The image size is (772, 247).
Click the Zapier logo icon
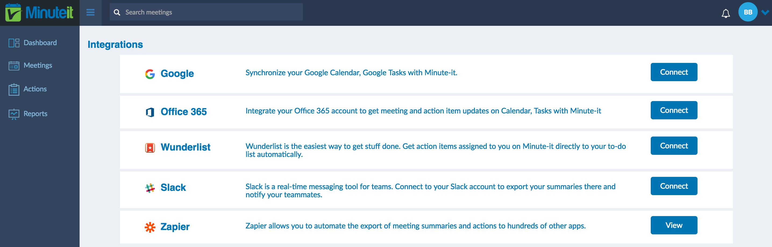click(x=150, y=227)
